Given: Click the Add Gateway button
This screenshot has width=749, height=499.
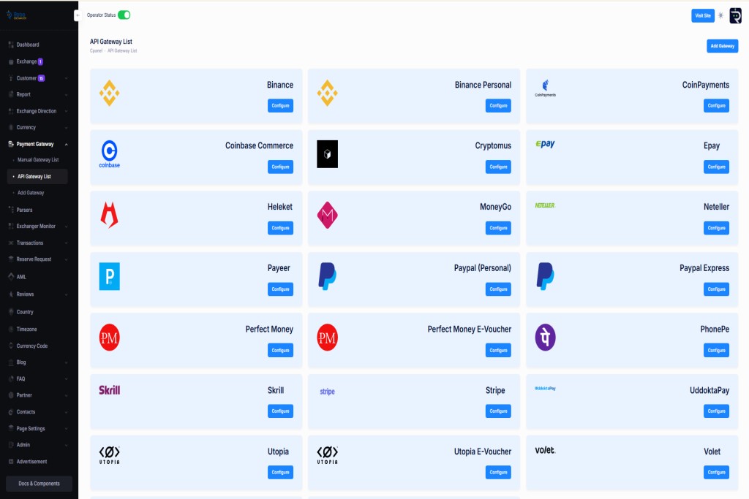Looking at the screenshot, I should coord(722,46).
